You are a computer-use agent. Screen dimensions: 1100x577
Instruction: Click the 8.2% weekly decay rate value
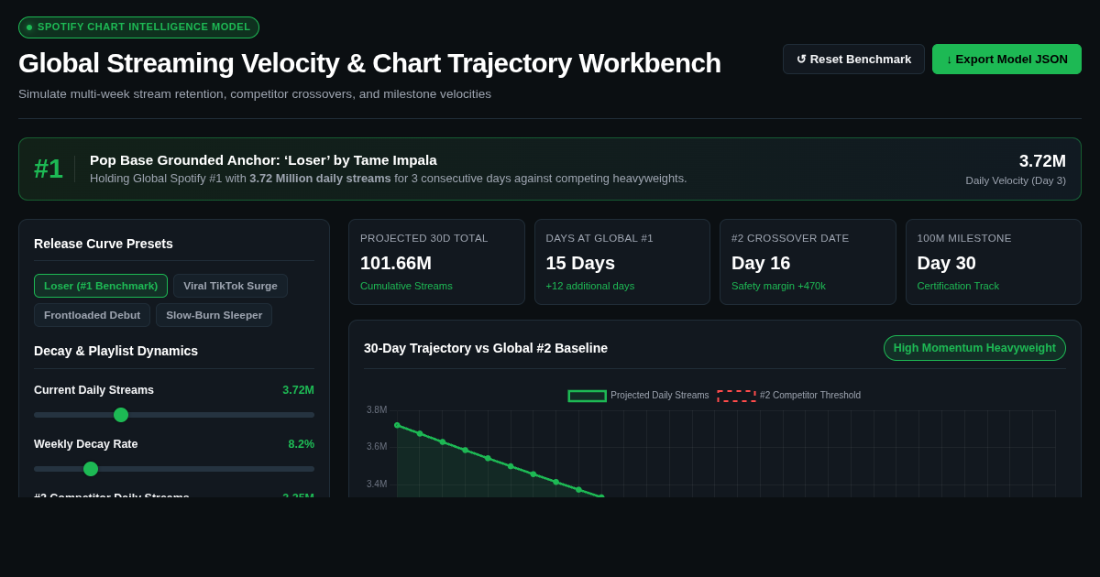(302, 444)
